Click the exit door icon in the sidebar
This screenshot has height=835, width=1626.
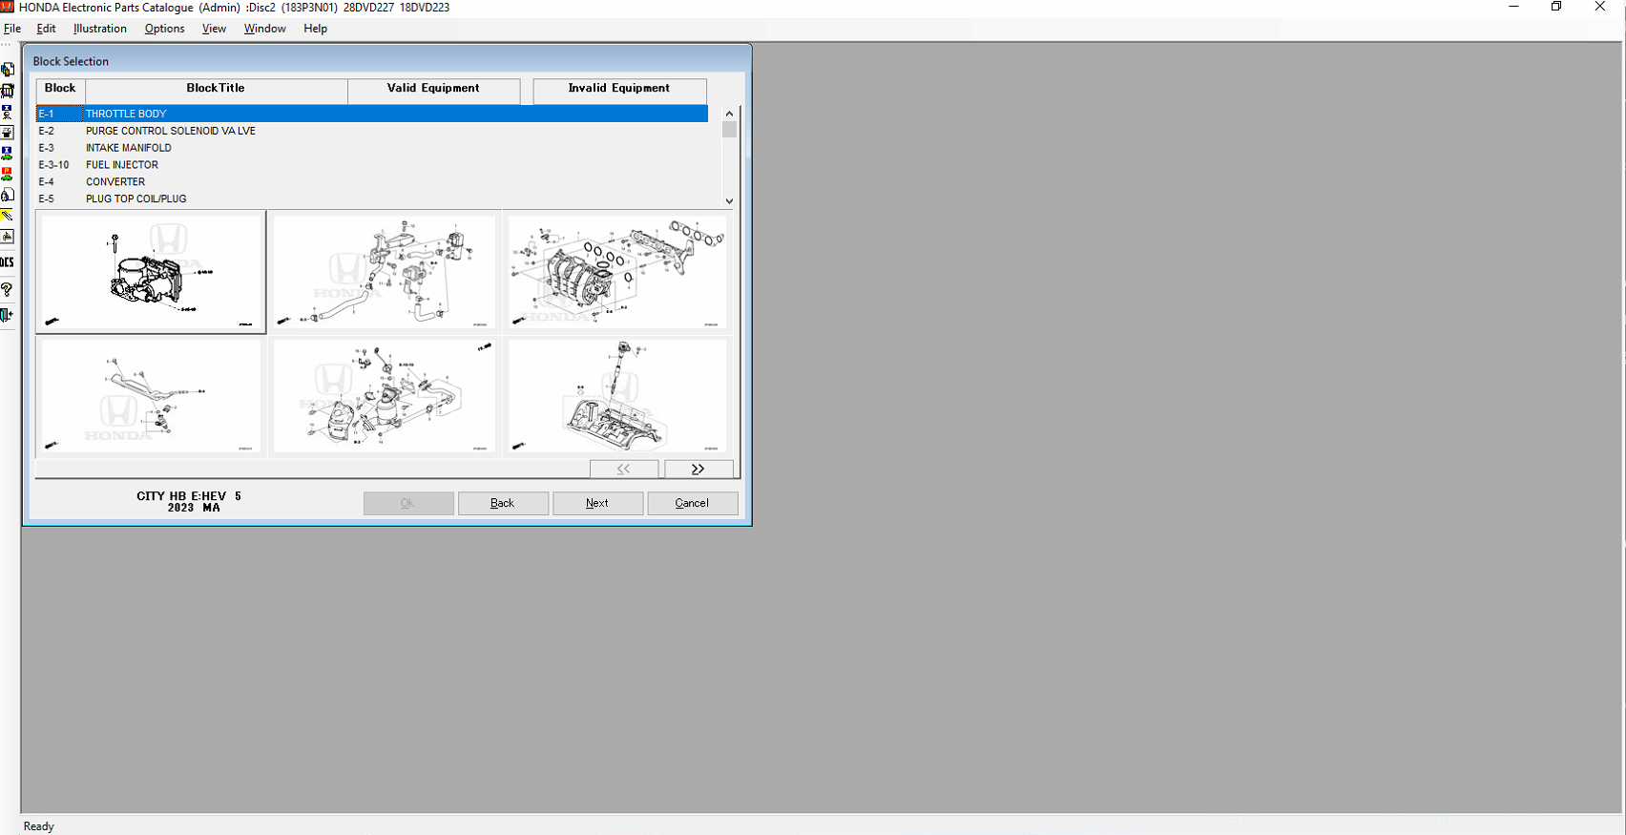7,315
